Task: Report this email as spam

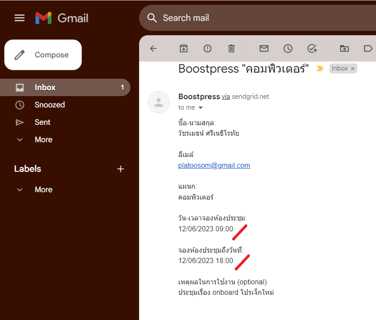Action: pos(207,49)
